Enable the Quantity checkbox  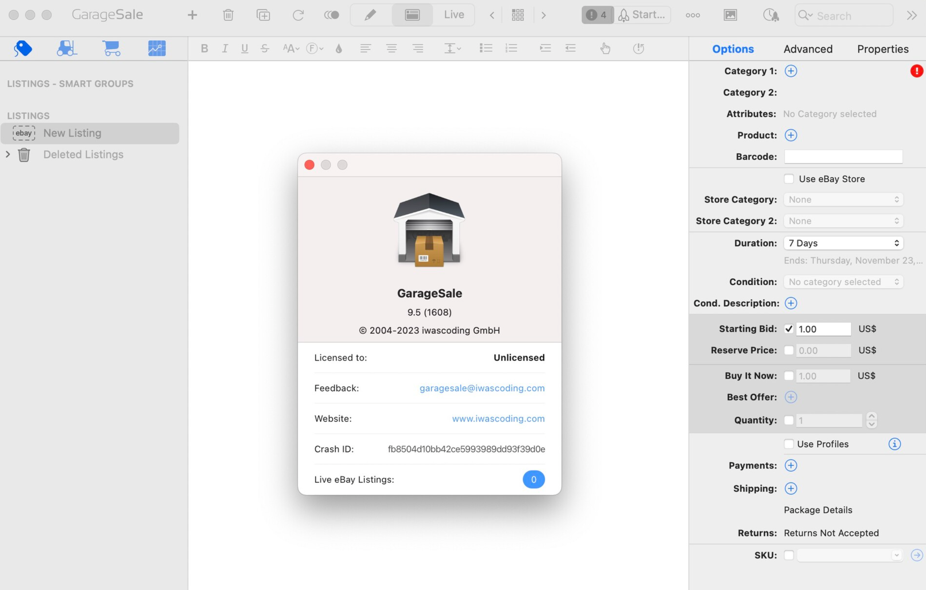tap(789, 420)
